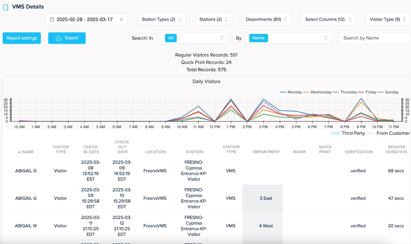This screenshot has height=244, width=411.
Task: Sort by CHECK-OUT DATE column header
Action: (123, 147)
